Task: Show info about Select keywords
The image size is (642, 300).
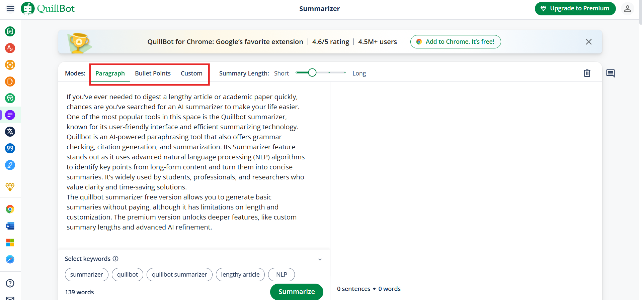Action: point(115,259)
